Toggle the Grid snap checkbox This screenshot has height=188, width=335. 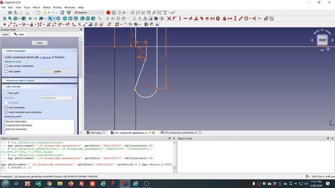click(x=6, y=103)
